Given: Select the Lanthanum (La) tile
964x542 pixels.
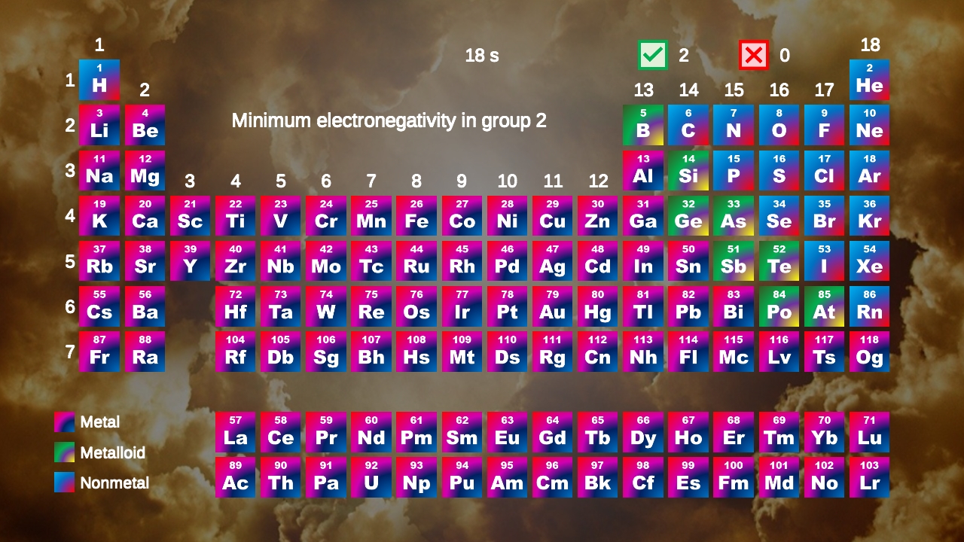Looking at the screenshot, I should click(236, 432).
